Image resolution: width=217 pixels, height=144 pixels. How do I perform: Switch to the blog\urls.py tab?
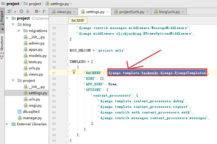click(x=169, y=12)
